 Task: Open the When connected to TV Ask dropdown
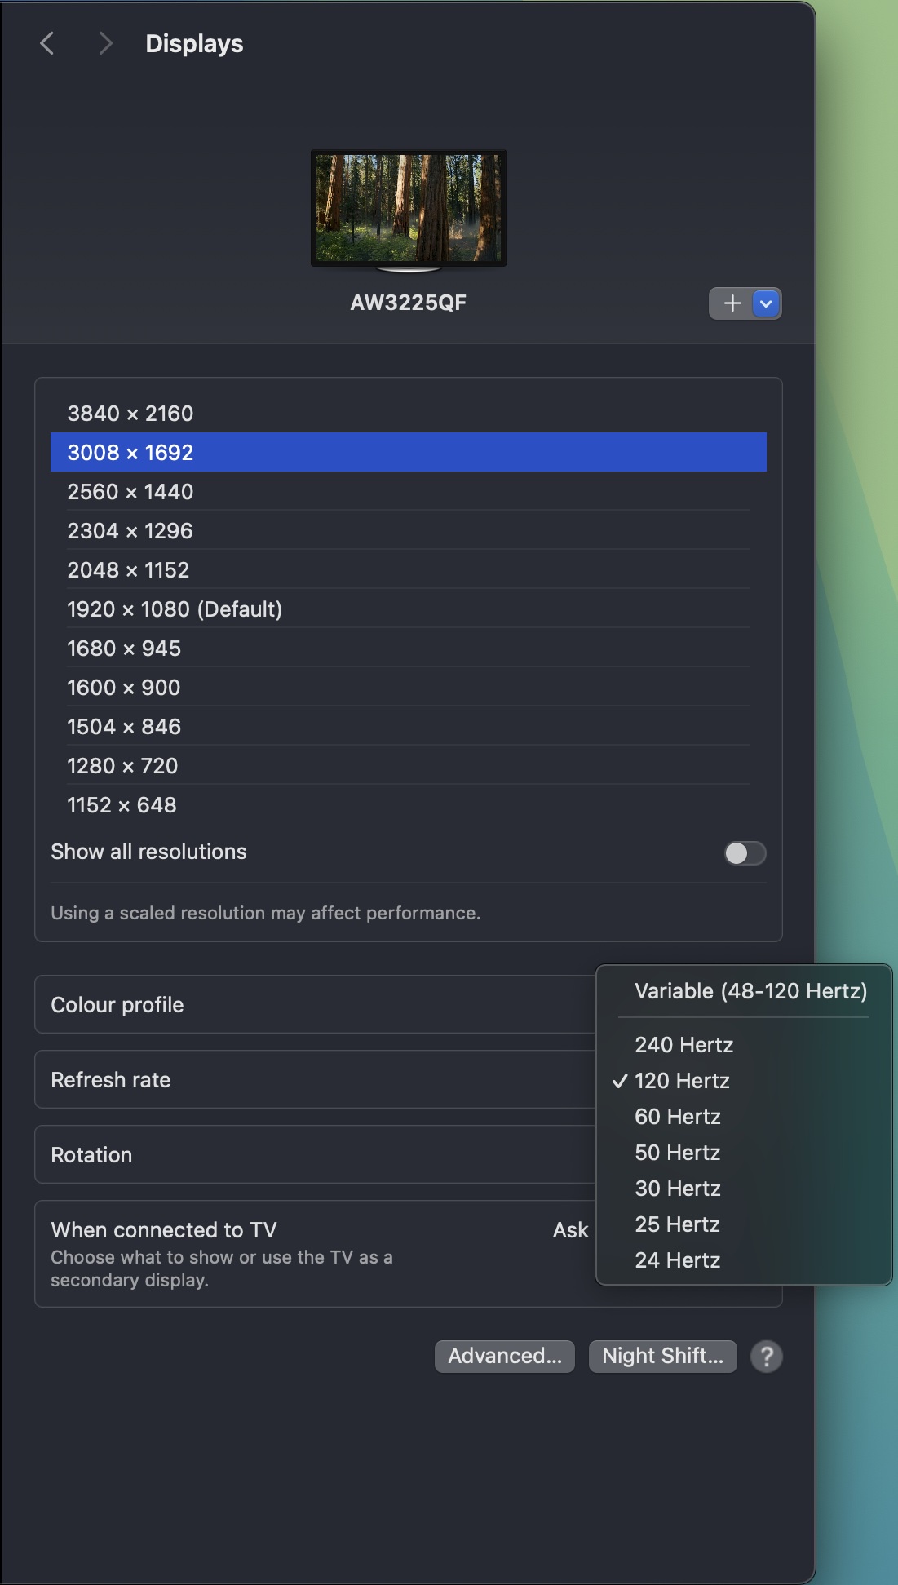coord(570,1230)
